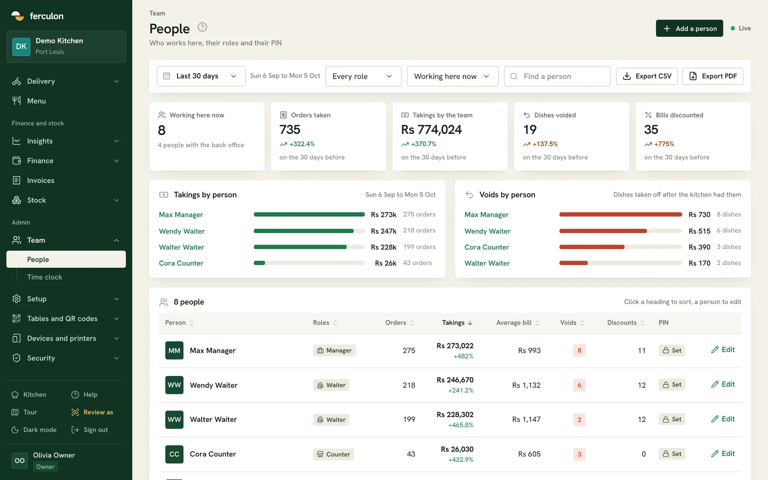Click Export PDF
The image size is (768, 480).
click(x=713, y=76)
